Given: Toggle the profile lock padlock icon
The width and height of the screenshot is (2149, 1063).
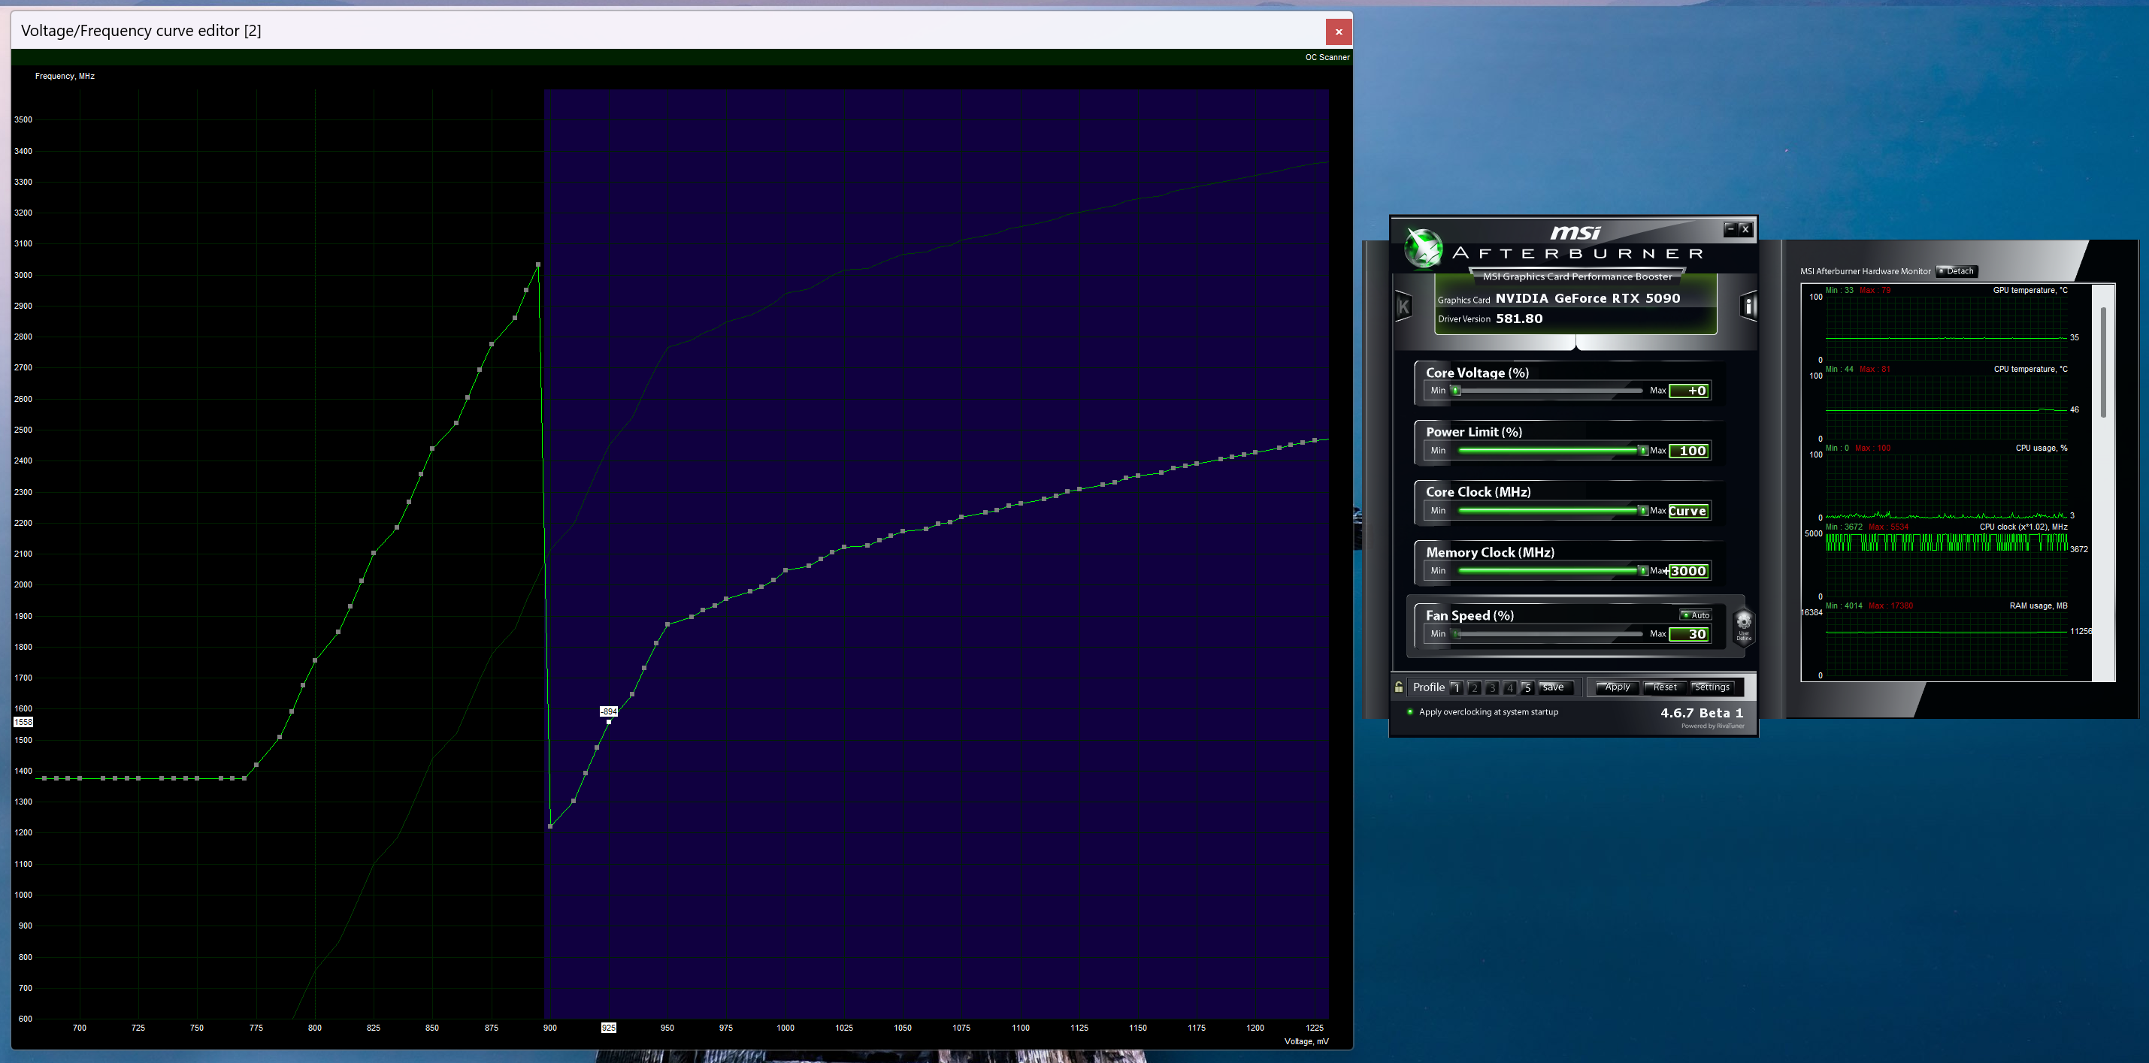Looking at the screenshot, I should coord(1399,687).
